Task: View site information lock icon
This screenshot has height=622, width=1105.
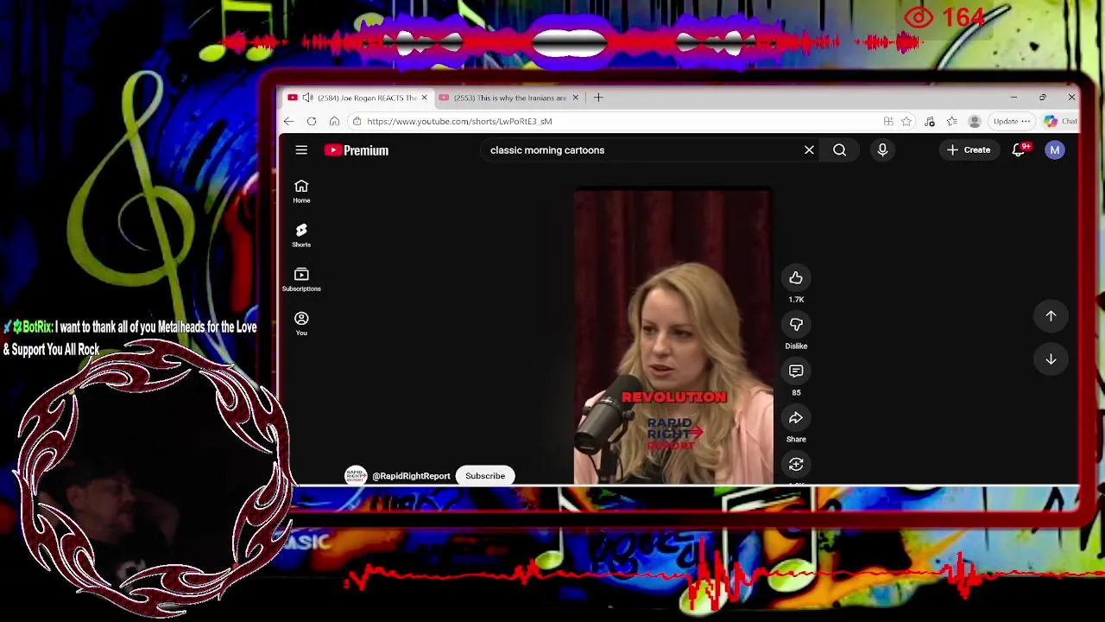Action: coord(357,121)
